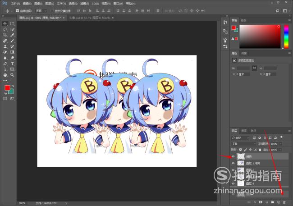Open the 滤镜 menu
This screenshot has width=293, height=206.
[85, 4]
